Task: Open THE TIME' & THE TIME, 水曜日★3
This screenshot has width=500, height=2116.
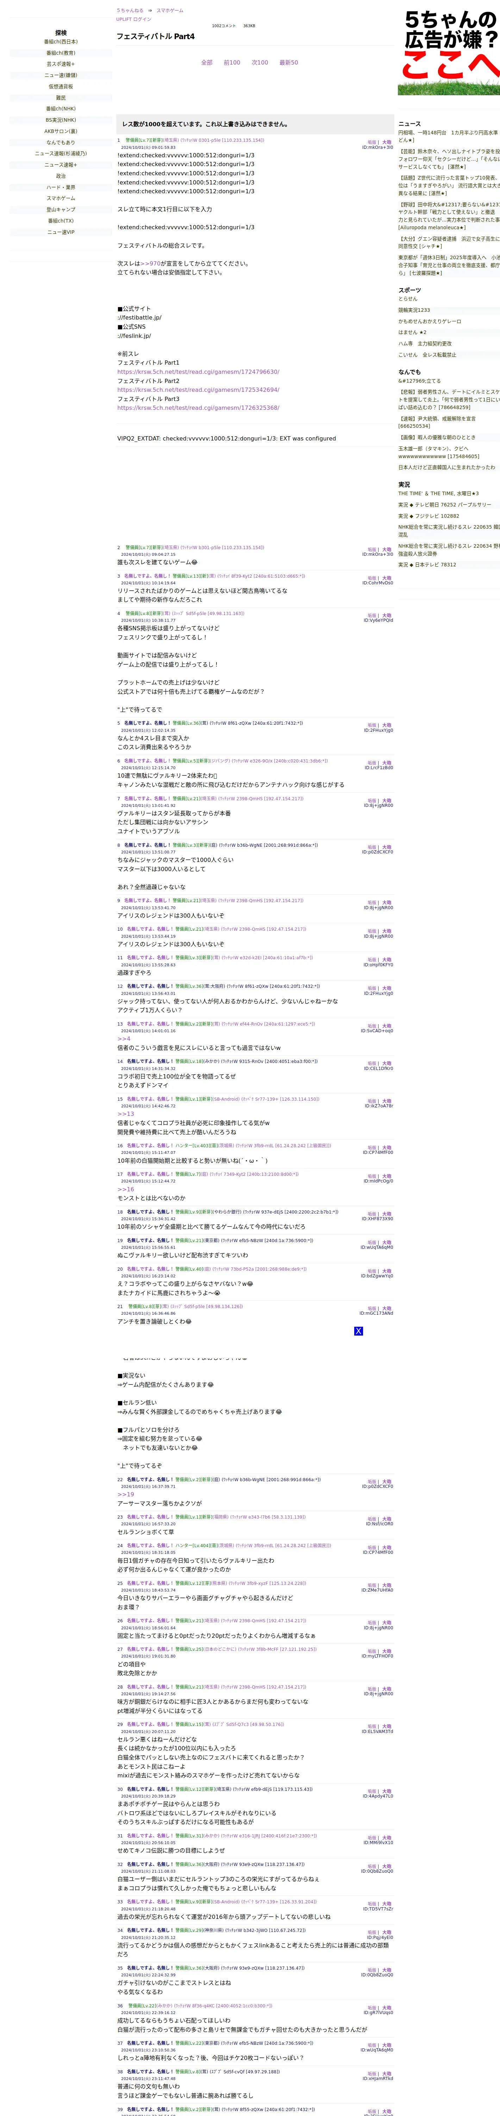Action: (x=438, y=494)
